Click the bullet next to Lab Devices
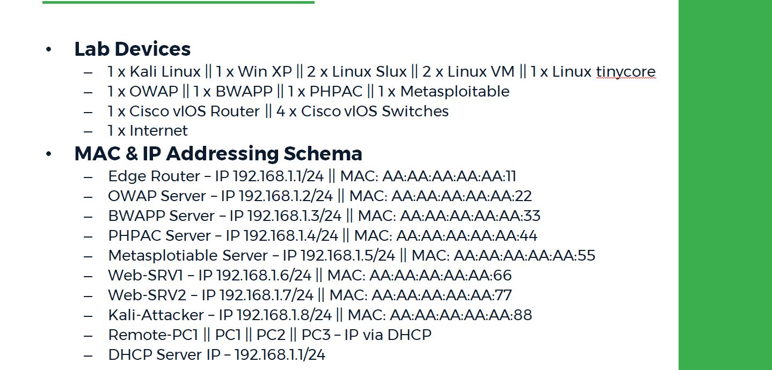 pos(49,49)
